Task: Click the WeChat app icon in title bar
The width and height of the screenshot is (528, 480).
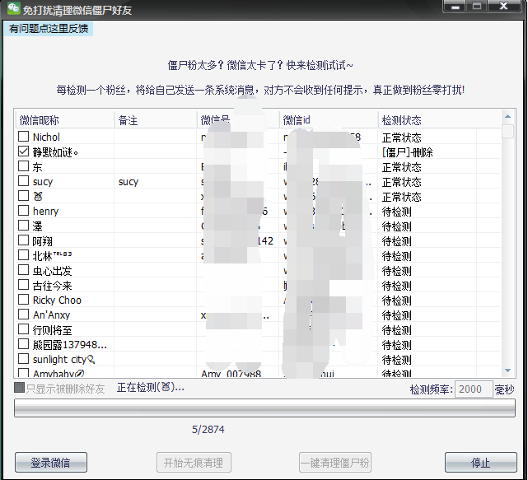Action: 14,8
